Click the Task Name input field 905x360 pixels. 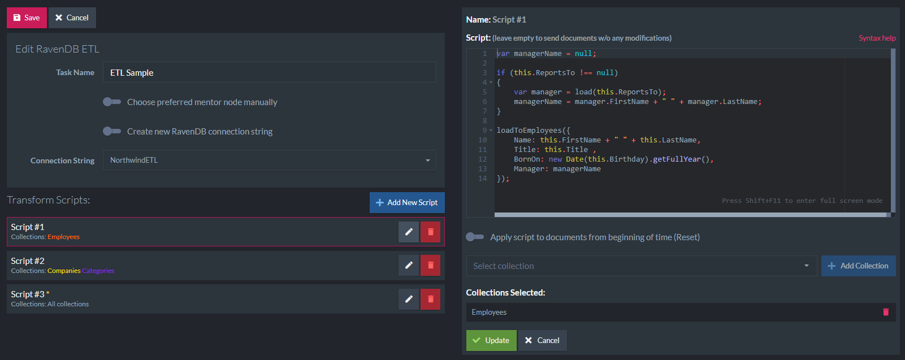[x=270, y=72]
